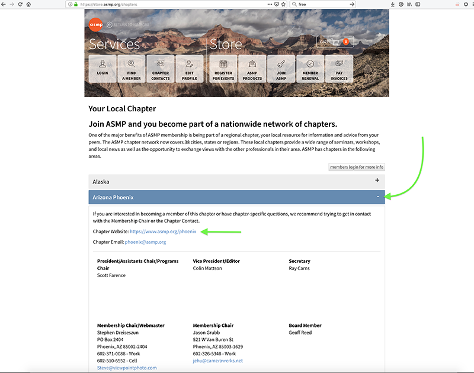Image resolution: width=474 pixels, height=373 pixels.
Task: Open the Chapter Contacts tile
Action: (x=160, y=69)
